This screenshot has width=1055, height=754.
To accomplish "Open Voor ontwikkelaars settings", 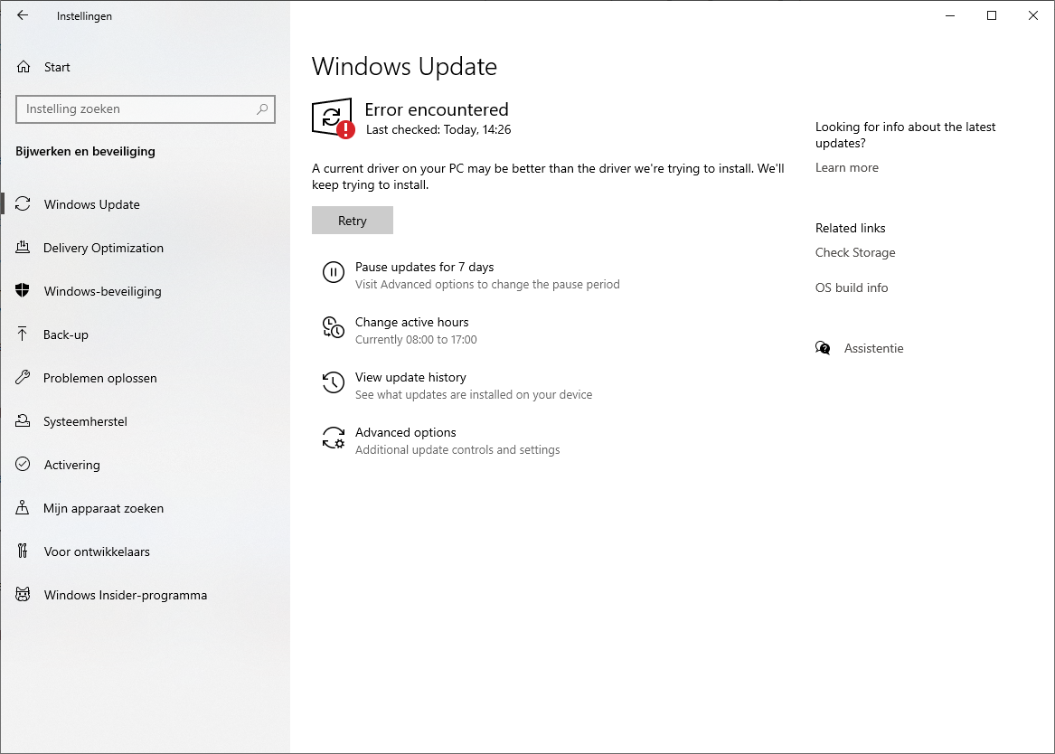I will tap(146, 551).
